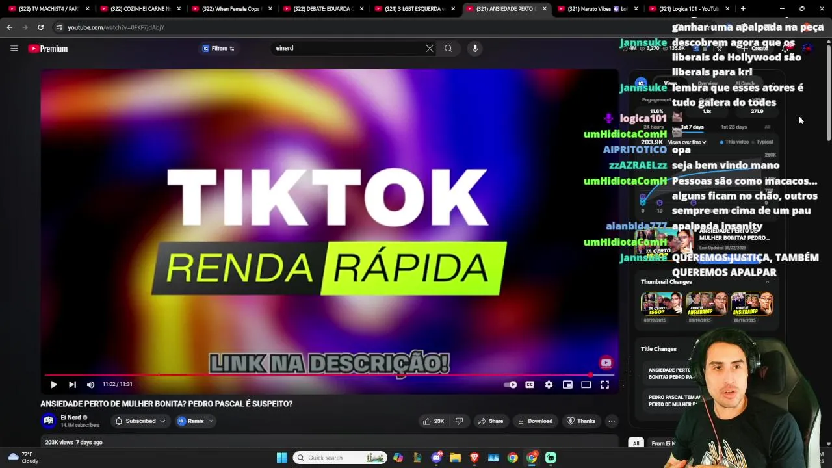Open the Remix dropdown
Viewport: 832px width, 468px height.
(x=196, y=421)
